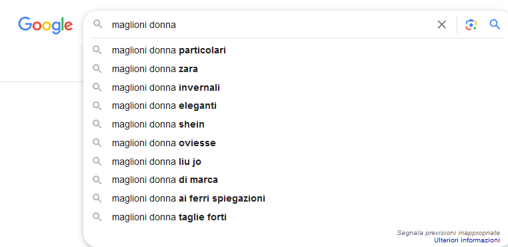Click the blue search magnifier button
Screen dimensions: 508x247
(495, 24)
